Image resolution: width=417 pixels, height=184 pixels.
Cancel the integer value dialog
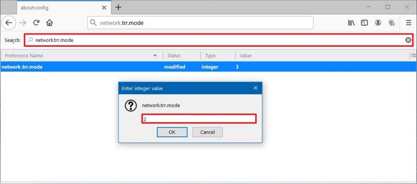click(x=207, y=132)
